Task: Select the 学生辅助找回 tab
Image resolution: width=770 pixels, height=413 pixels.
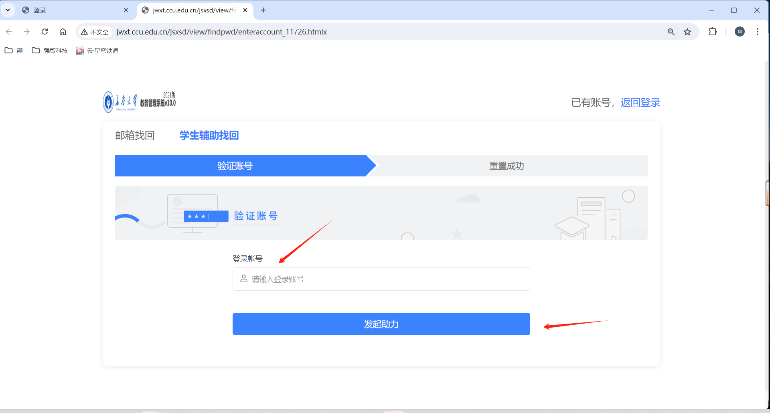Action: (x=209, y=136)
